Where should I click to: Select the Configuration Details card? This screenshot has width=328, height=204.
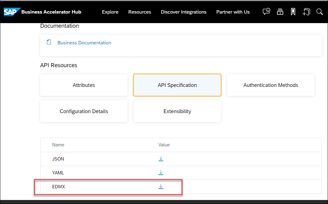point(84,111)
